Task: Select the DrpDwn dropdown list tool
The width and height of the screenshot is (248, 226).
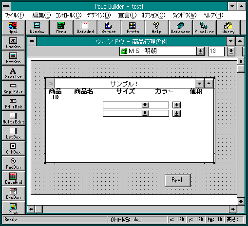Action: pos(14,193)
